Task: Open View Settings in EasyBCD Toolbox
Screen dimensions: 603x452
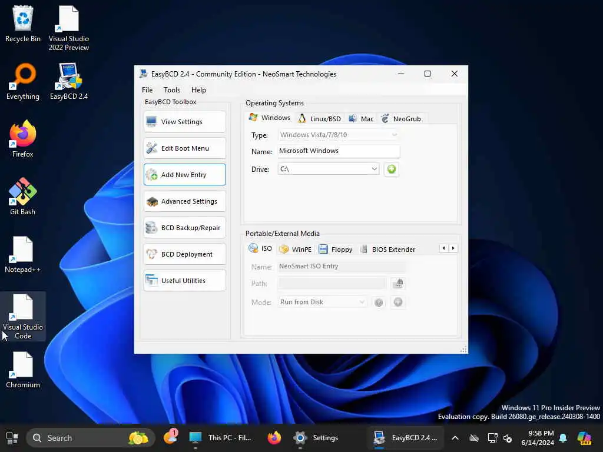Action: tap(184, 122)
